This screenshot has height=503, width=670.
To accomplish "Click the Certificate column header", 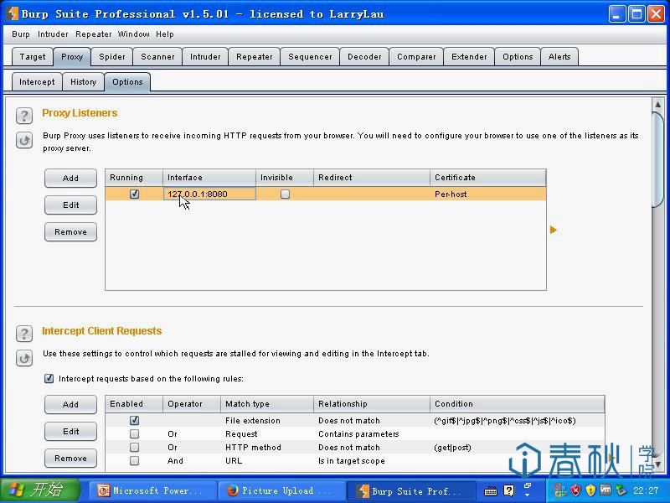I will [487, 178].
